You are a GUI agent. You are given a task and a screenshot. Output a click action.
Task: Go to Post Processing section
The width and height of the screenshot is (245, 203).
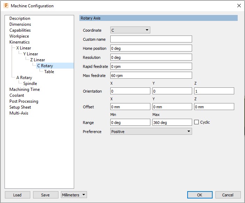coord(24,101)
